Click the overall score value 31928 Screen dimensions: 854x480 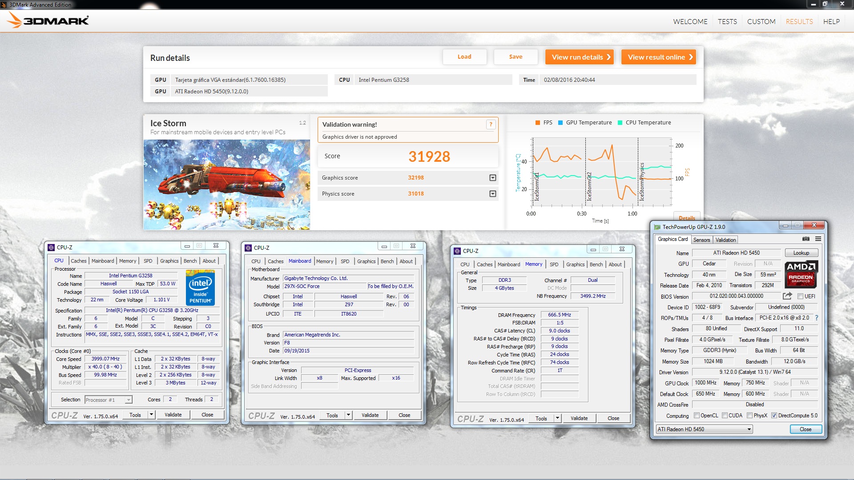(429, 156)
